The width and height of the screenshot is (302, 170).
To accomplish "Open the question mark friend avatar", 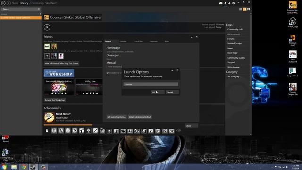I will pyautogui.click(x=47, y=56).
